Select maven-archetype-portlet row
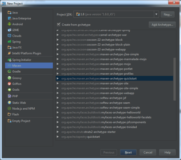This screenshot has width=181, height=160. click(x=114, y=69)
